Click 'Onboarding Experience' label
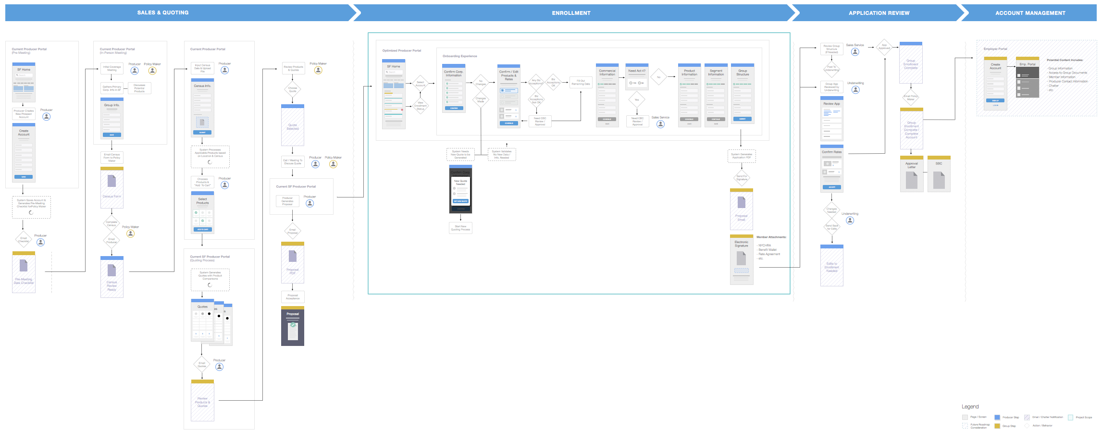Screen dimensions: 1102x443 [460, 56]
